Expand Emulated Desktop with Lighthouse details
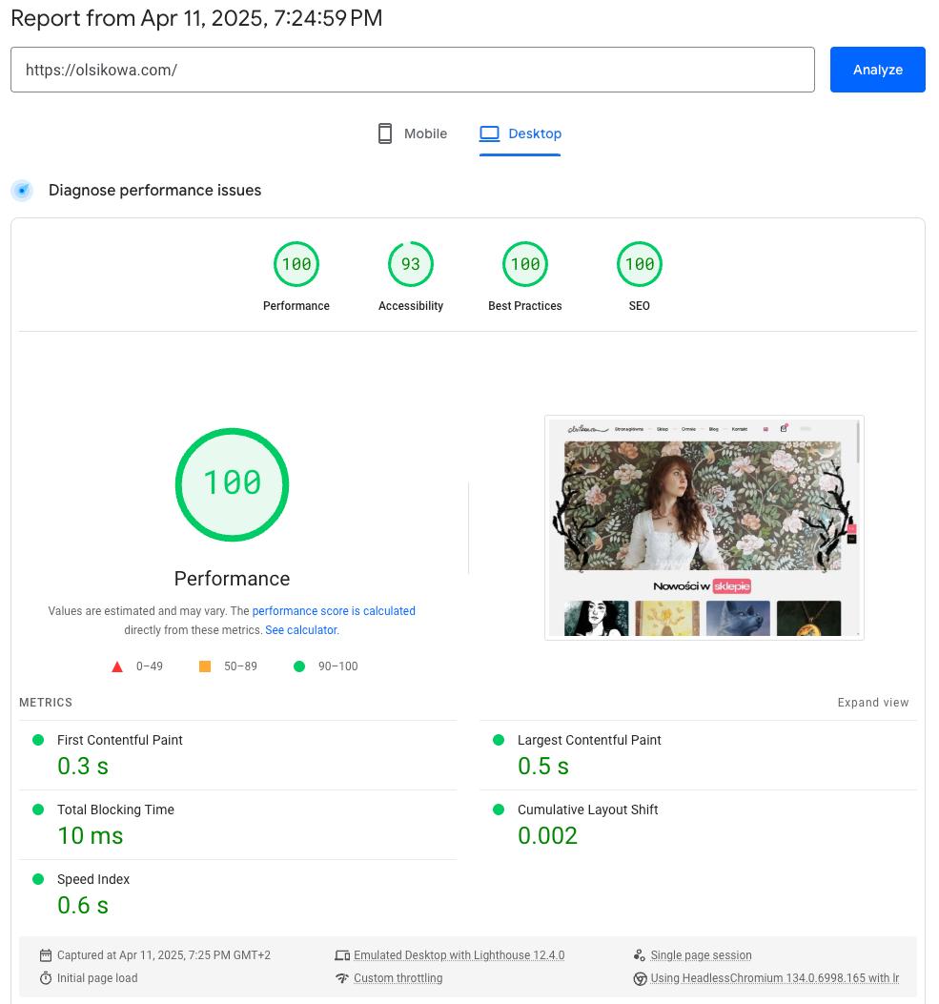 [x=459, y=955]
